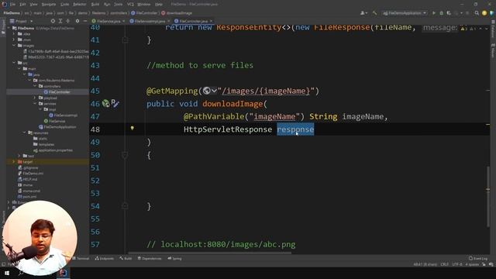The width and height of the screenshot is (496, 279).
Task: Open the Tools menu
Action: [x=119, y=5]
